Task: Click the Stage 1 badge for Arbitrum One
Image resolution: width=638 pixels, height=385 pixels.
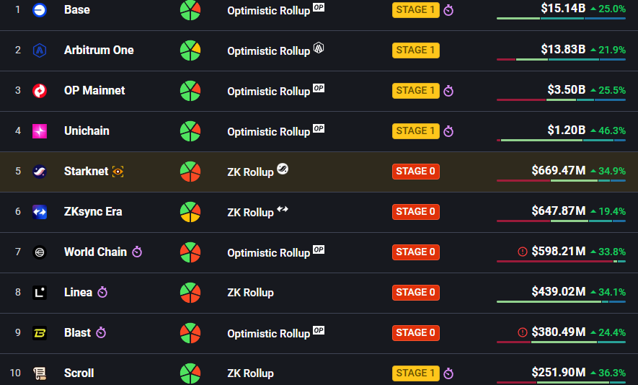Action: coord(415,50)
